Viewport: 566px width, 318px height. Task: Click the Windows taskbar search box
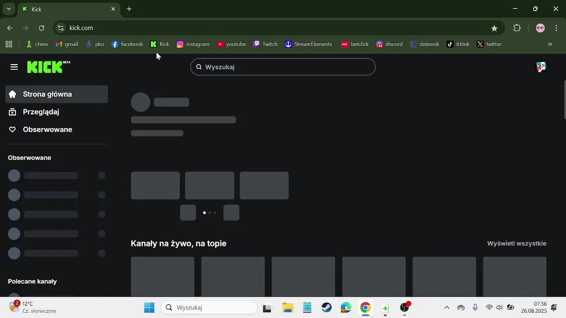click(x=209, y=308)
